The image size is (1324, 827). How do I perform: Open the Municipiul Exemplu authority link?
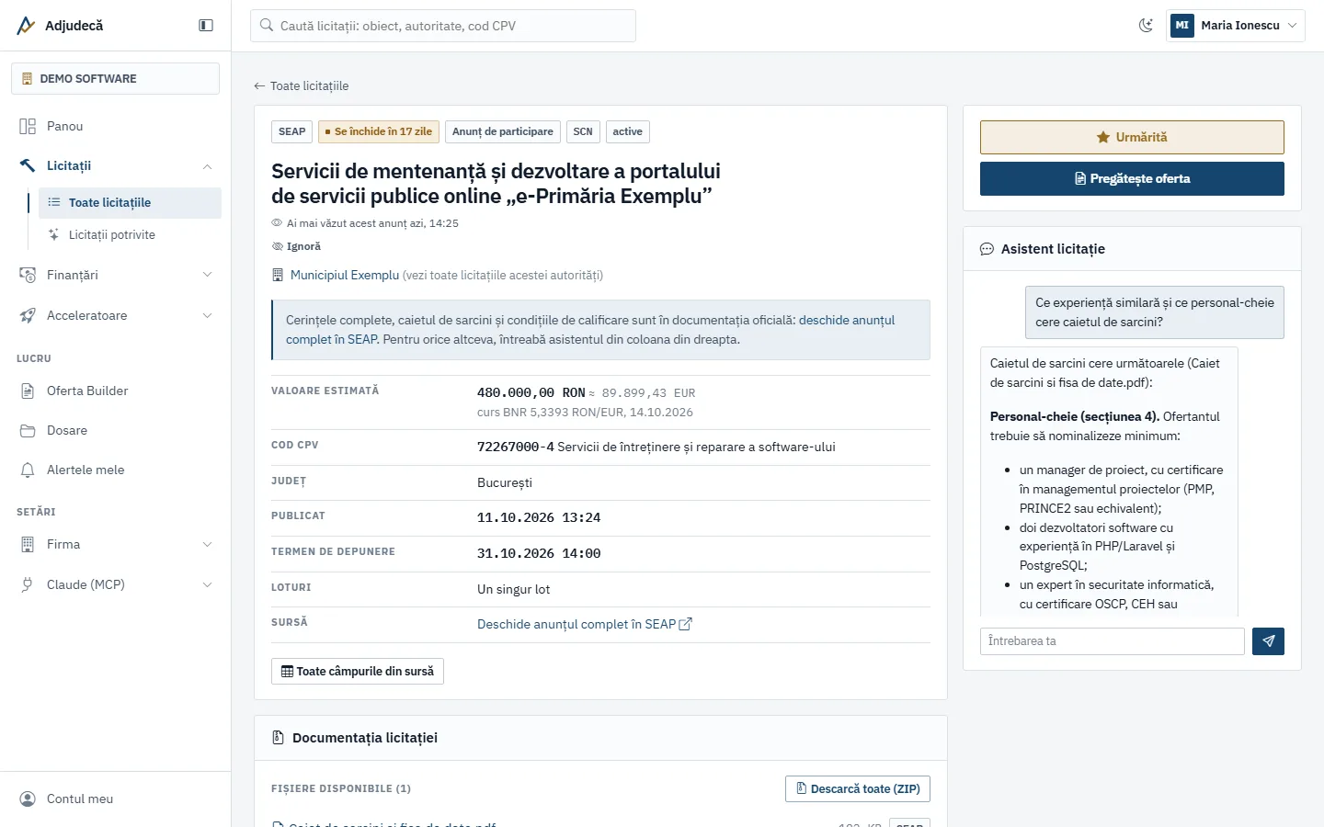click(x=345, y=275)
